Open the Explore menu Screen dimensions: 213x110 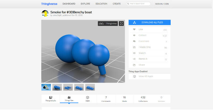pyautogui.click(x=85, y=4)
